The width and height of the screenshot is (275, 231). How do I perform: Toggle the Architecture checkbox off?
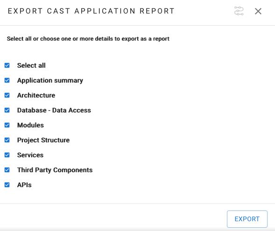tap(7, 95)
